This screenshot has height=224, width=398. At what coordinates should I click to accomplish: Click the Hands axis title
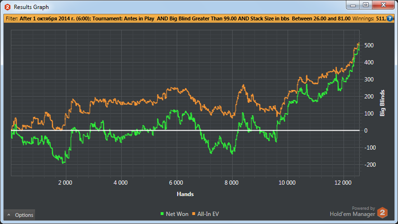pos(185,194)
